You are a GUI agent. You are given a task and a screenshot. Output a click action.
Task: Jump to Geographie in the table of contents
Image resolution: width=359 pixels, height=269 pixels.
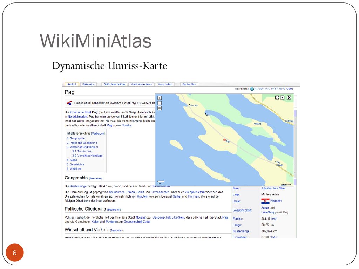pos(77,138)
